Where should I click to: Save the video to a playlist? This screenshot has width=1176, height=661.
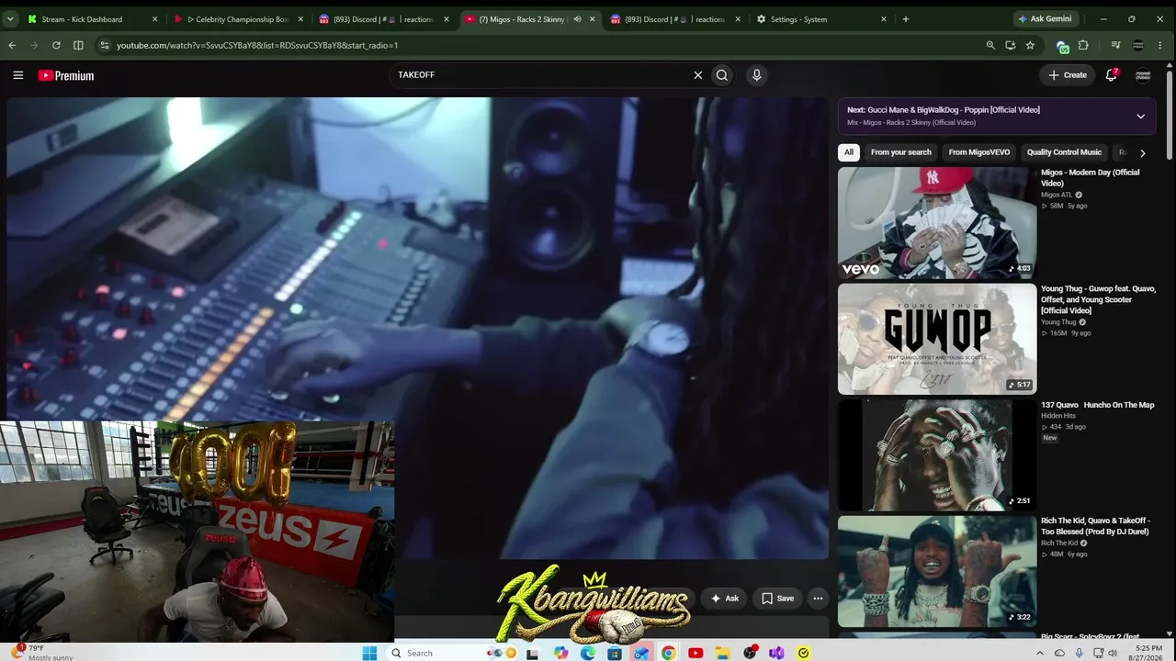pyautogui.click(x=777, y=599)
